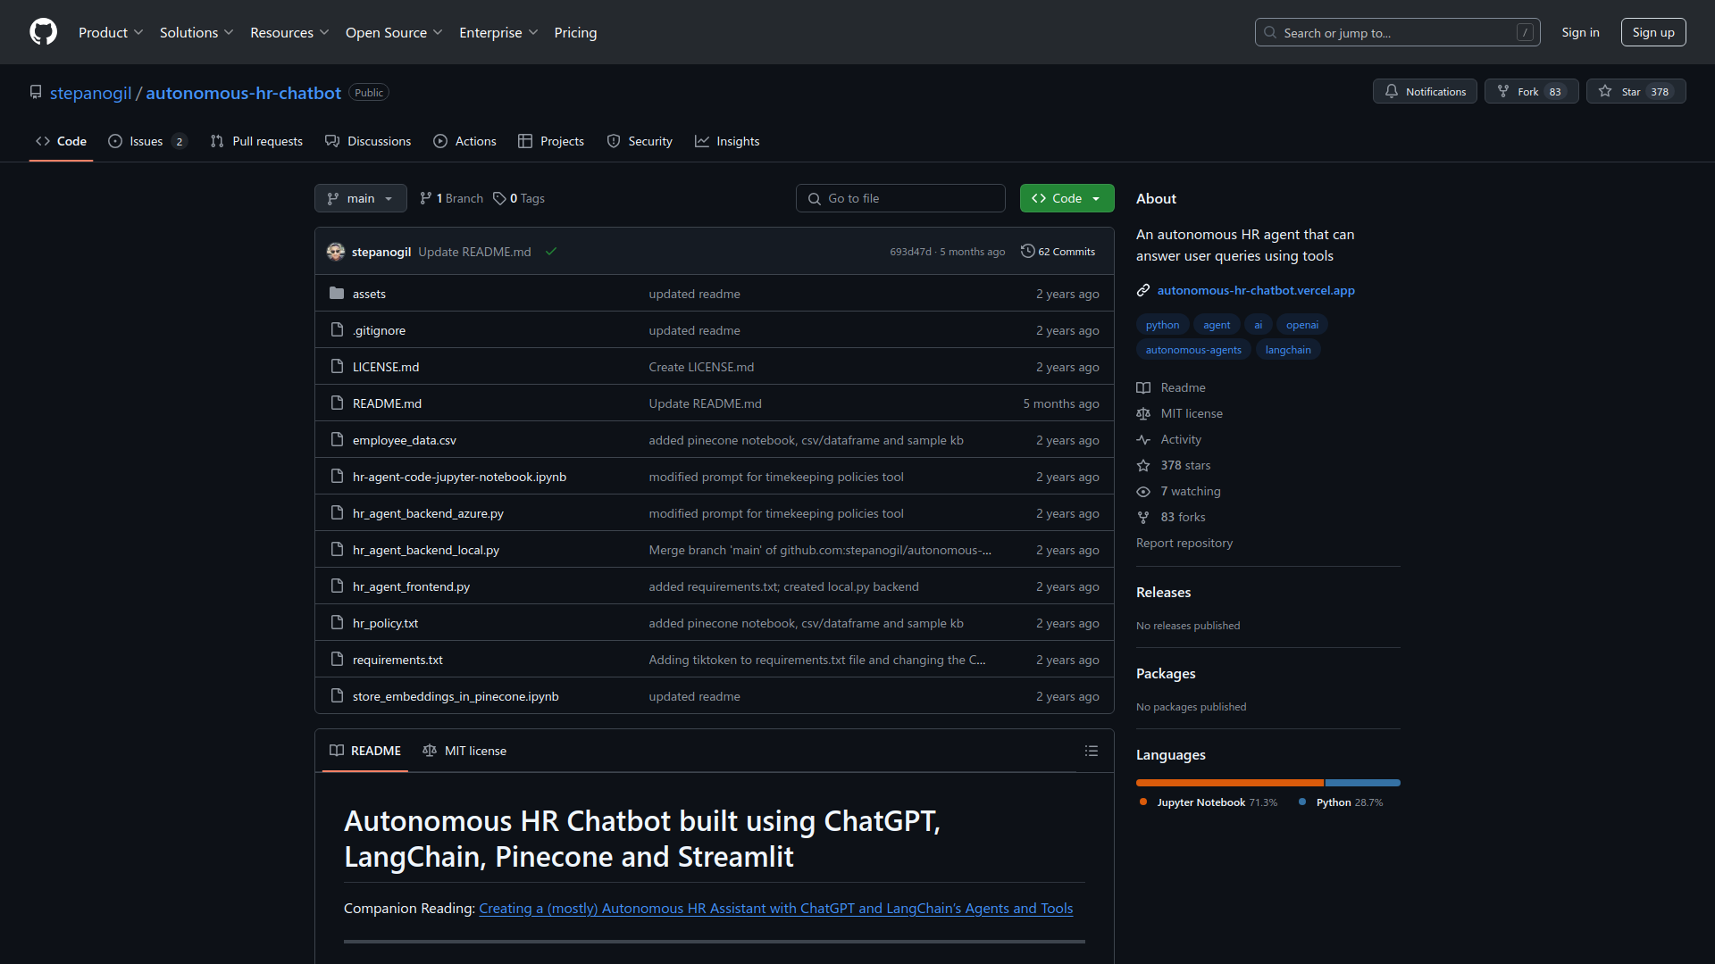Viewport: 1715px width, 964px height.
Task: Open the Pricing link
Action: [575, 32]
